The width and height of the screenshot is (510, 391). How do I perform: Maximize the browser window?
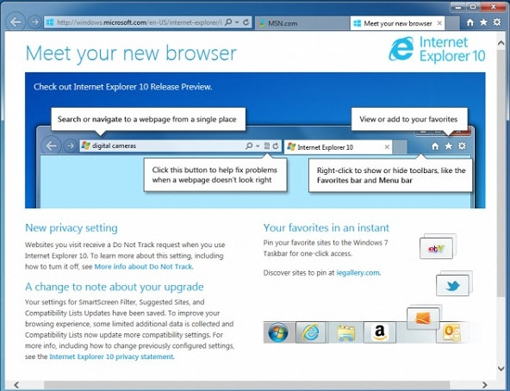coord(473,6)
